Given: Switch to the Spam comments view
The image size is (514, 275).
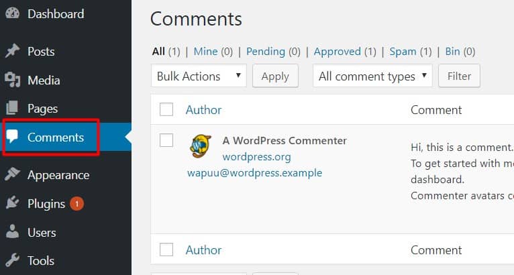Looking at the screenshot, I should [403, 52].
